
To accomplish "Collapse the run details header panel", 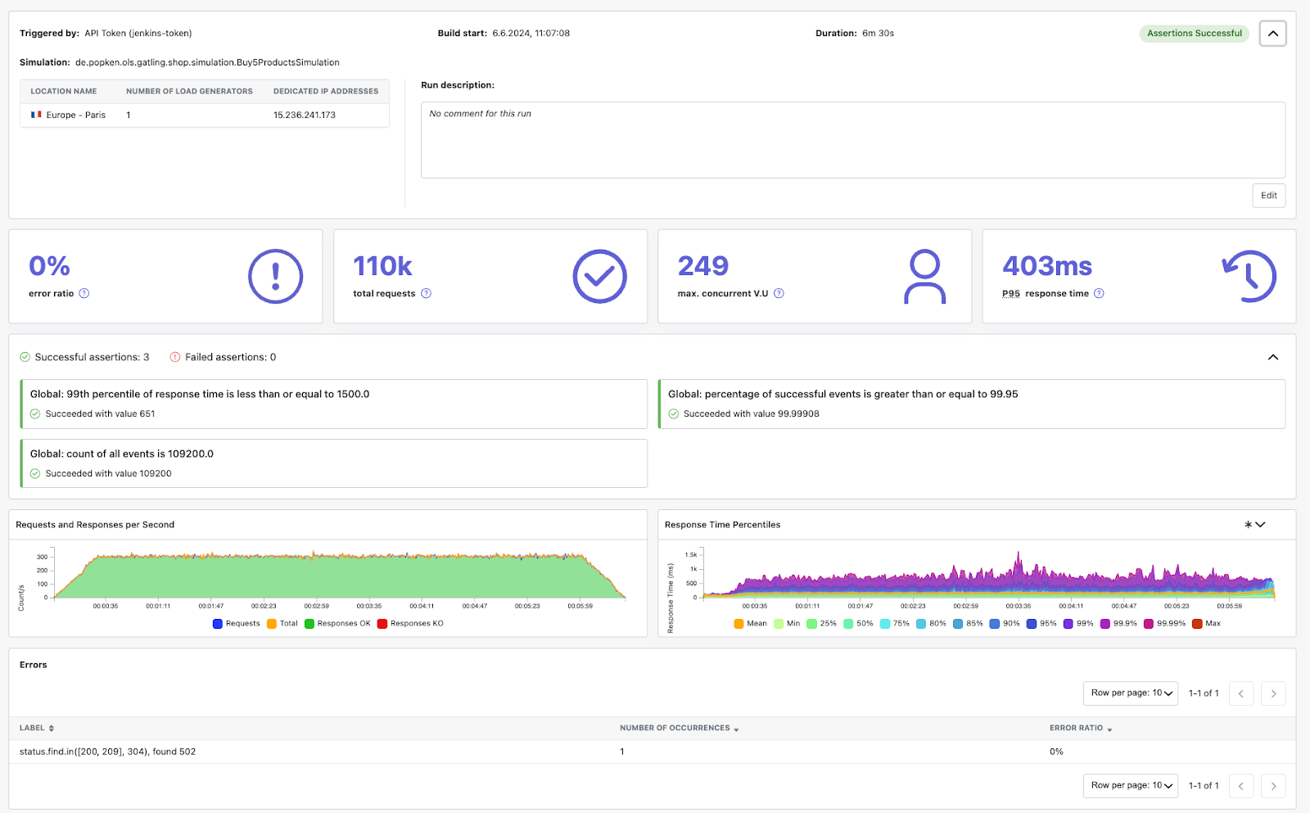I will [1272, 34].
